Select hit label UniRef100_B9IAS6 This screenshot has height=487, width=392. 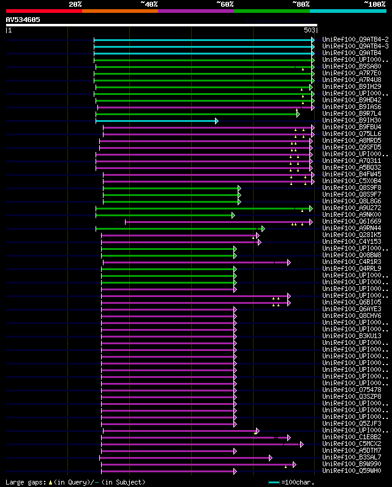(352, 107)
